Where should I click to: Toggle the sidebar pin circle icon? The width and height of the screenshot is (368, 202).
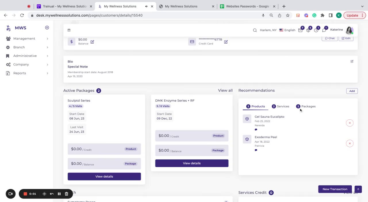pos(47,28)
